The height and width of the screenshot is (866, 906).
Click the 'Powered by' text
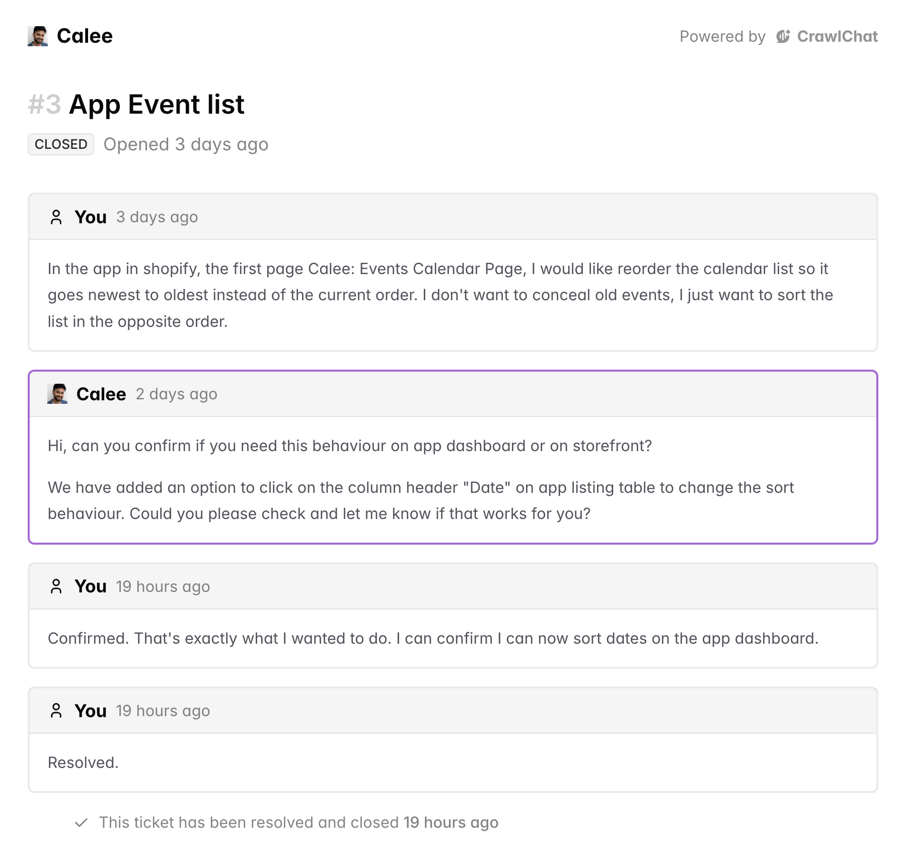click(x=722, y=36)
